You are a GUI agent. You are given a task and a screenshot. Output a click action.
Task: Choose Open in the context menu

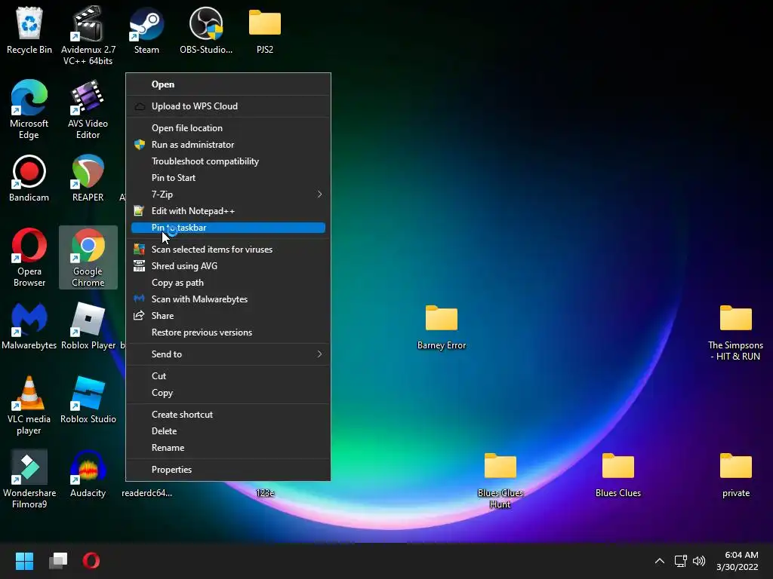click(228, 84)
